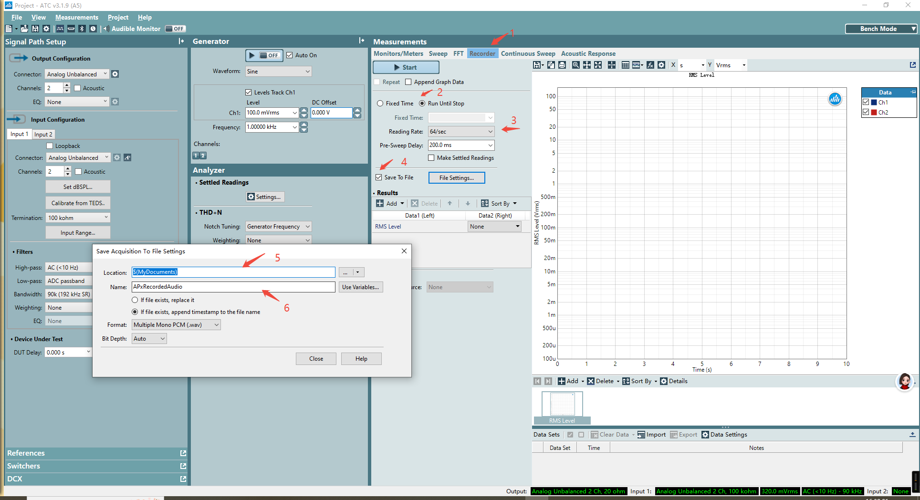Open the Bench Mode dropdown
Screen dimensions: 920x500
point(881,29)
